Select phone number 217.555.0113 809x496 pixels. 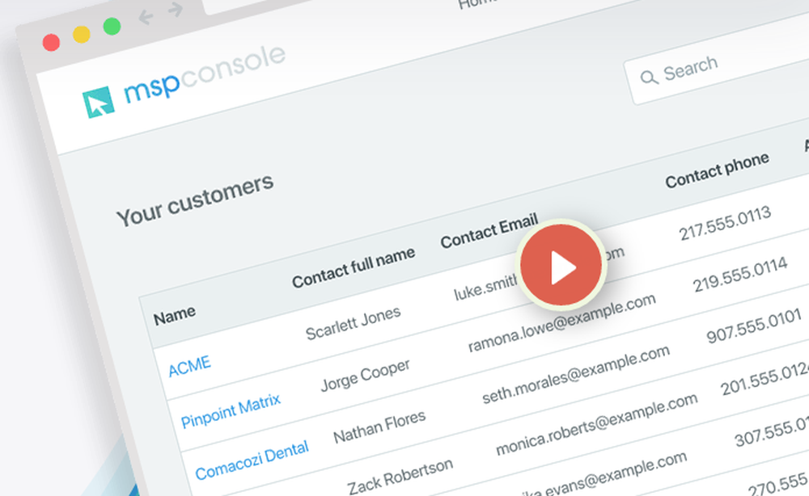725,223
